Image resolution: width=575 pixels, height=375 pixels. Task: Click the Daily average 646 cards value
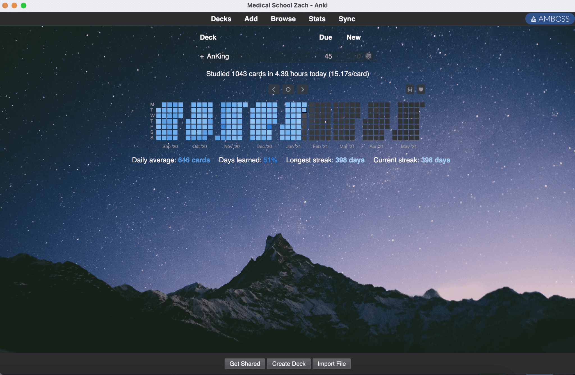194,160
